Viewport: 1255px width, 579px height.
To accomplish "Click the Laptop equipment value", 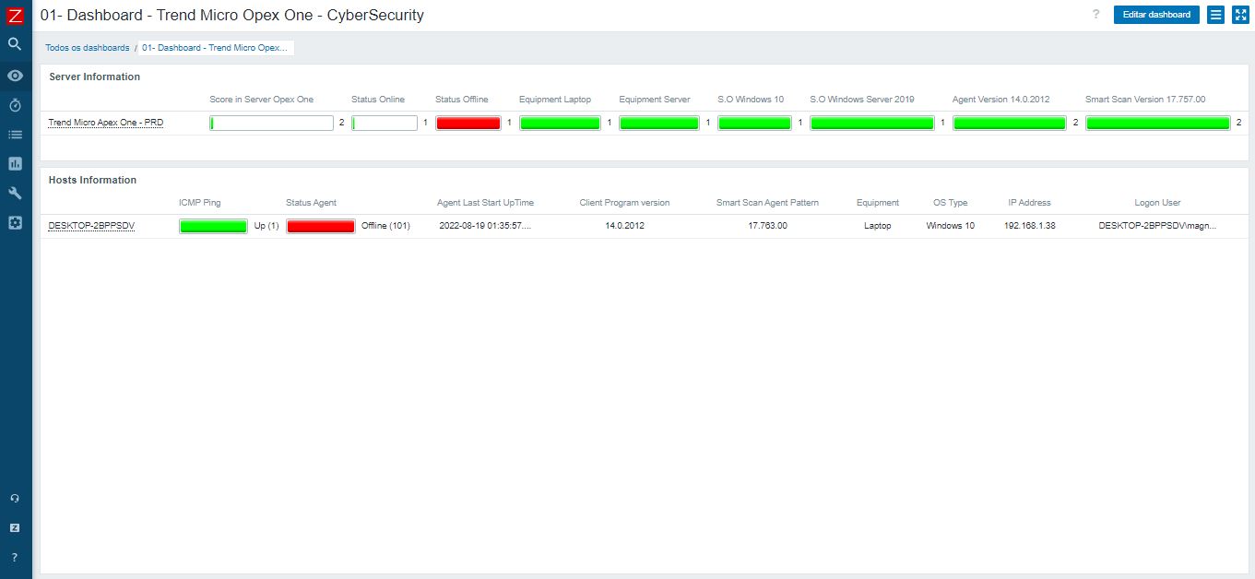I will pos(877,226).
